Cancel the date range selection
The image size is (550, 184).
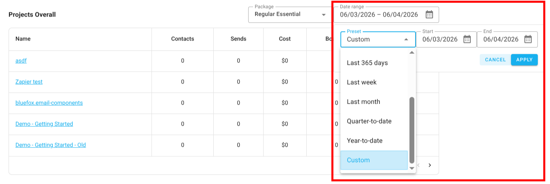click(x=495, y=60)
